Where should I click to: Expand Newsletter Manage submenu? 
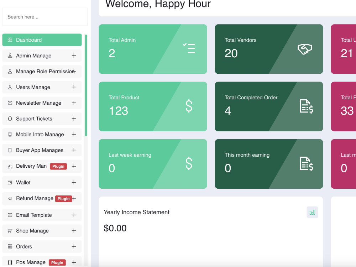(74, 103)
